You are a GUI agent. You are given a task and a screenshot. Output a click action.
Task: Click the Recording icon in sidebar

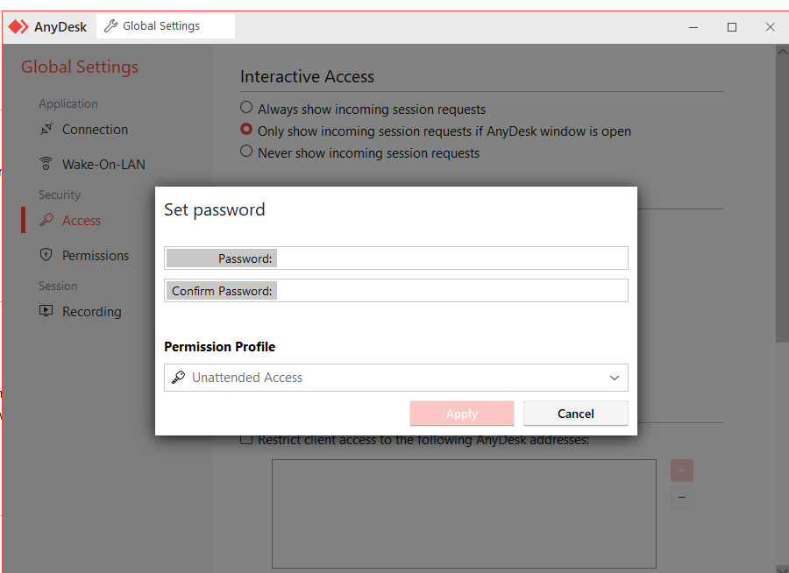click(x=46, y=312)
